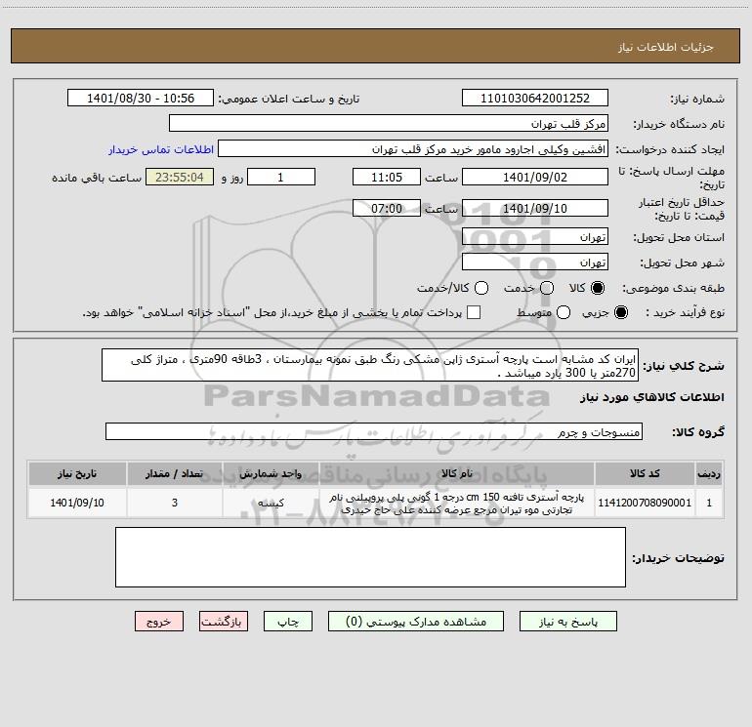Select the کالا/خدمت radio button

(x=481, y=288)
